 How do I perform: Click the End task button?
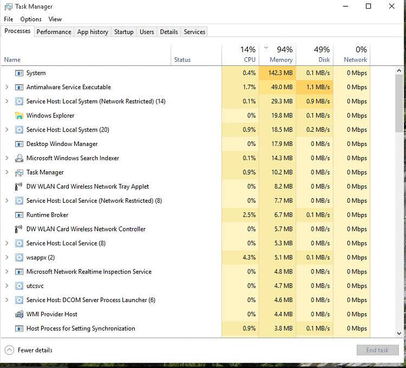pos(377,350)
